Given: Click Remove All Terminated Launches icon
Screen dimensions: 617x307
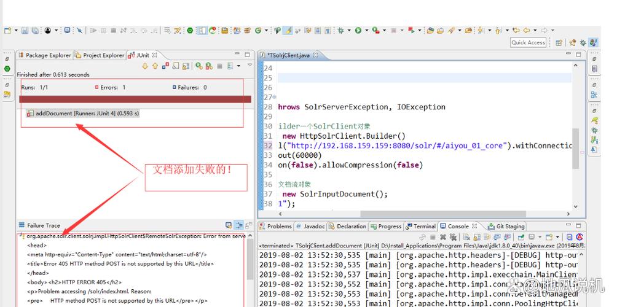Looking at the screenshot, I should [453, 237].
